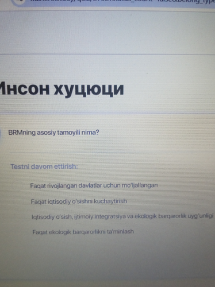Pick answer "Iqtisodiy o'sish, ijtimoiy integratsiya va ekologik barqarorlik uyg'unligi"
The height and width of the screenshot is (287, 215).
(122, 216)
